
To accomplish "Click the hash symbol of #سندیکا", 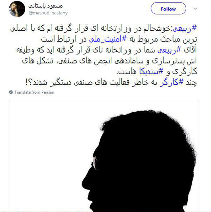I will point(161,71).
